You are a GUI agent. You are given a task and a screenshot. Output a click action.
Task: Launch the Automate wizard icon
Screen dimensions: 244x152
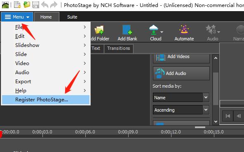click(x=184, y=29)
